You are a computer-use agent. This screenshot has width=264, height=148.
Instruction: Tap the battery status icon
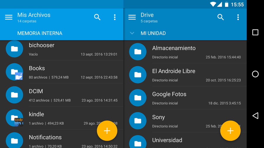pos(227,4)
